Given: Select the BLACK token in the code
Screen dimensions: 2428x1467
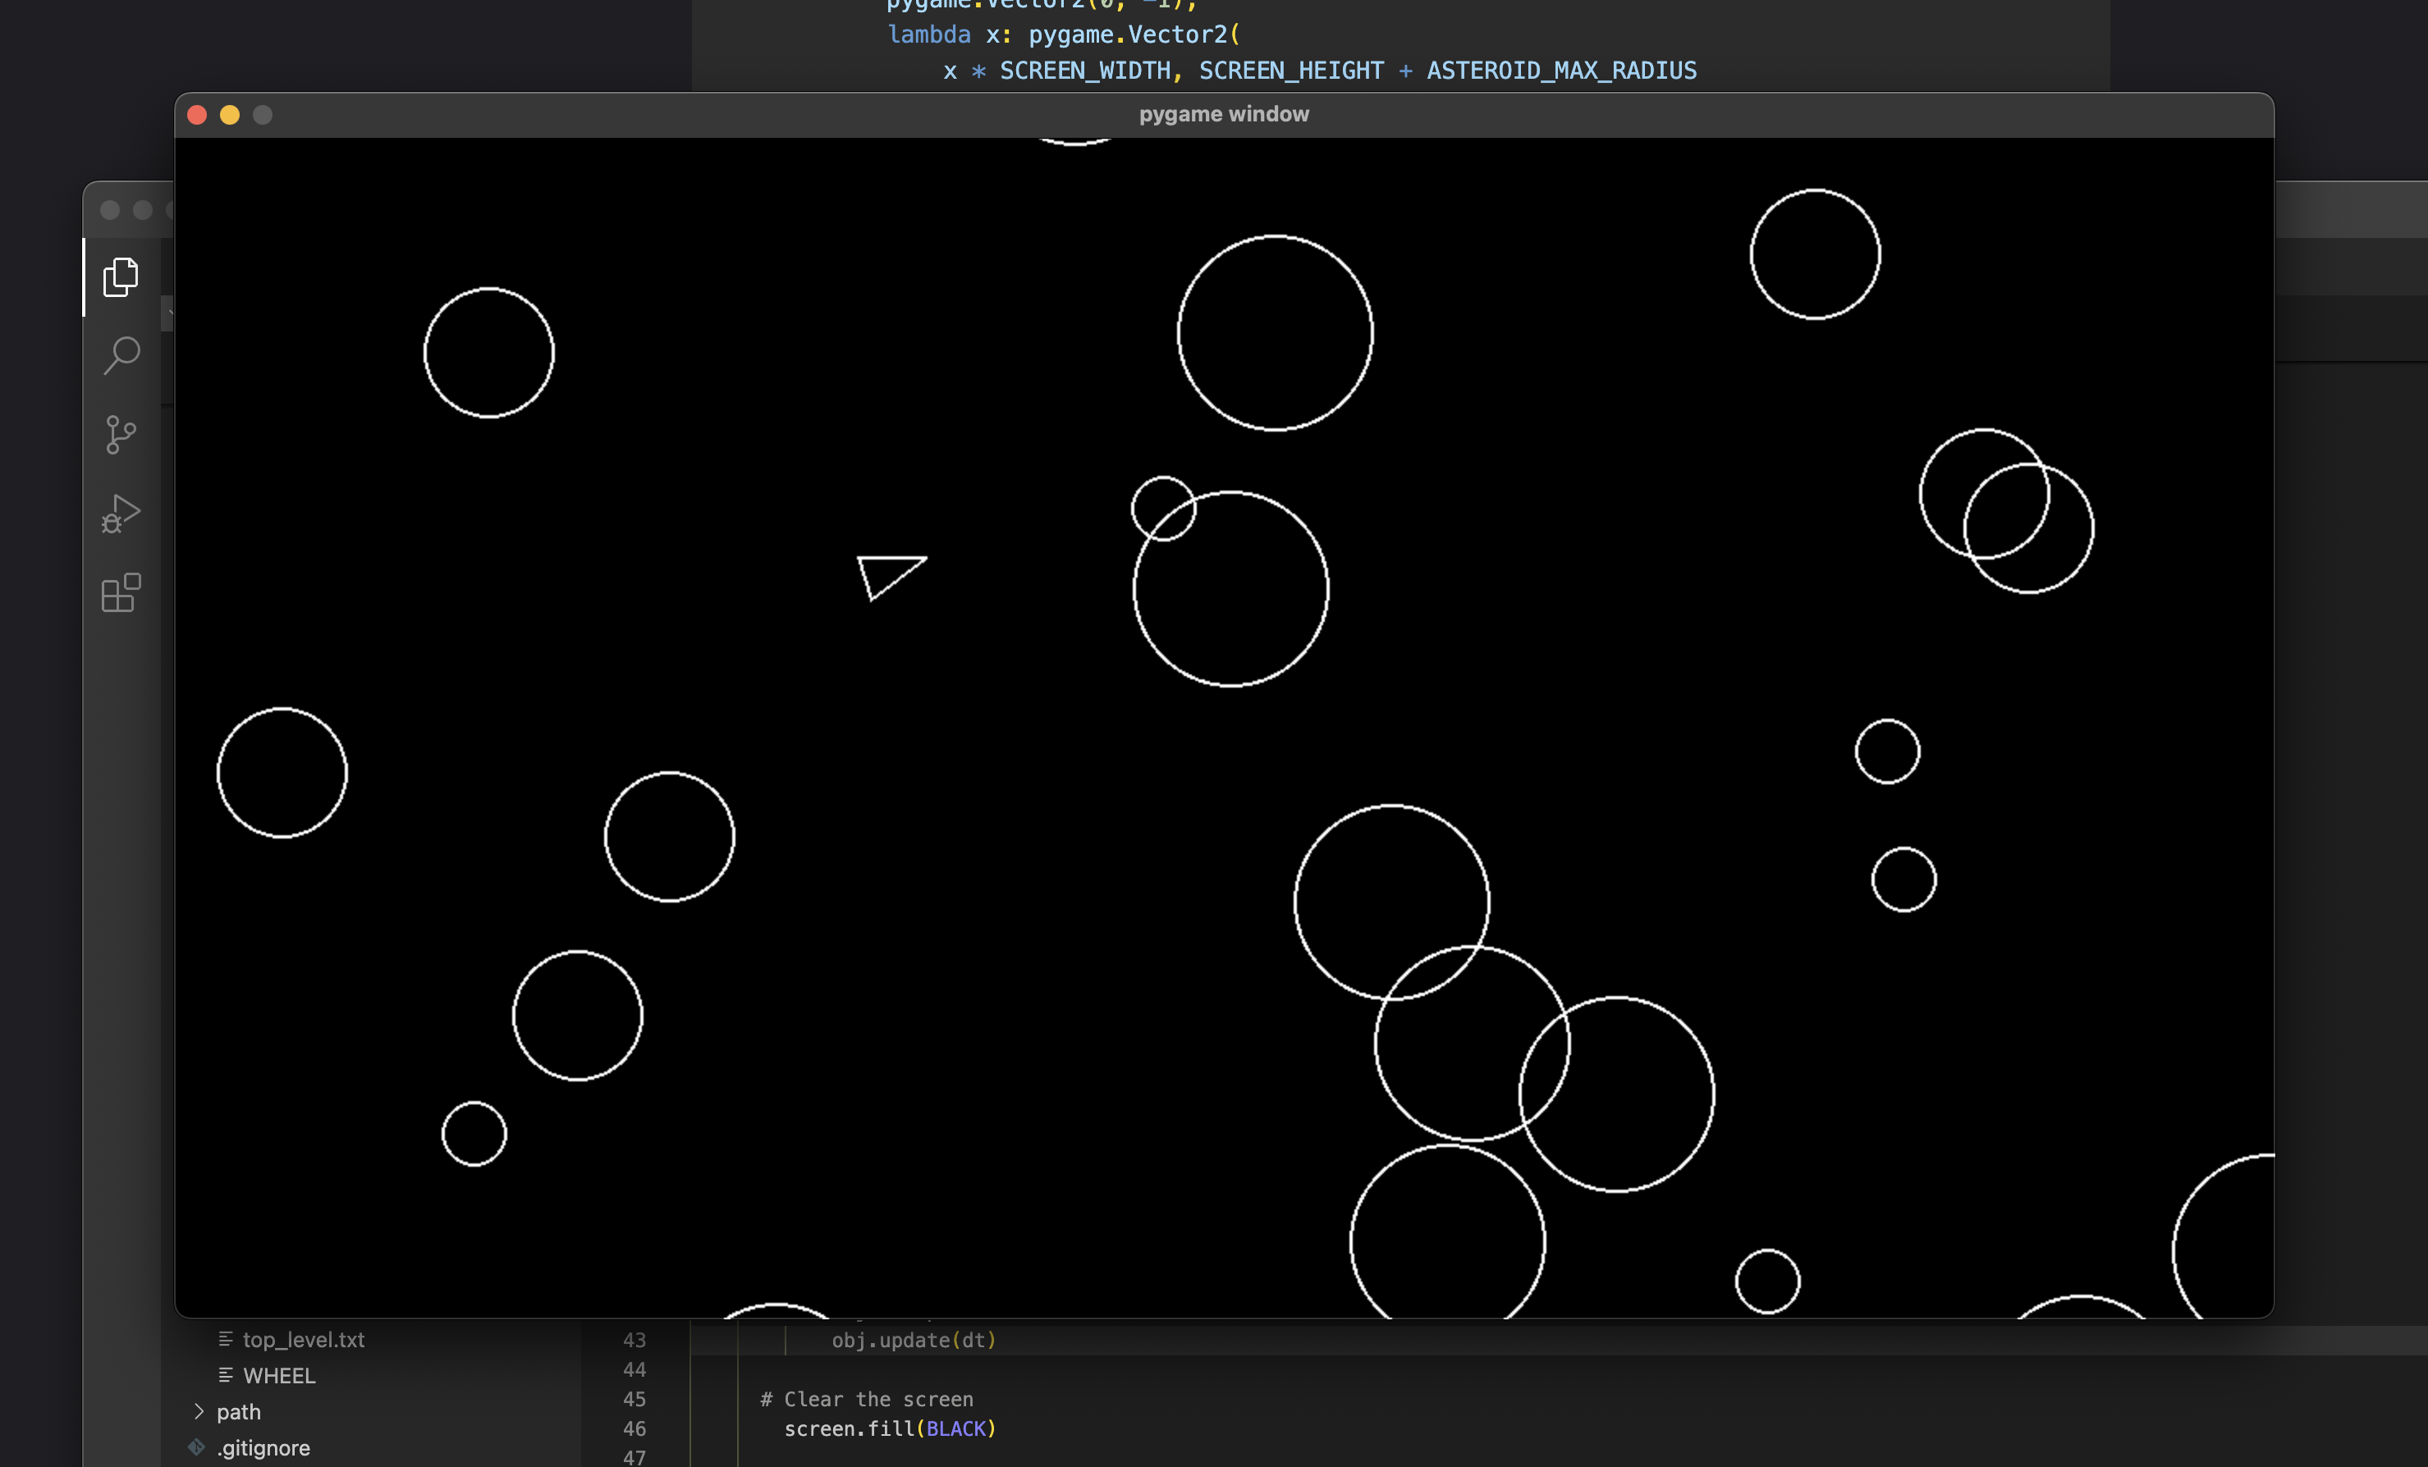Looking at the screenshot, I should pyautogui.click(x=957, y=1428).
